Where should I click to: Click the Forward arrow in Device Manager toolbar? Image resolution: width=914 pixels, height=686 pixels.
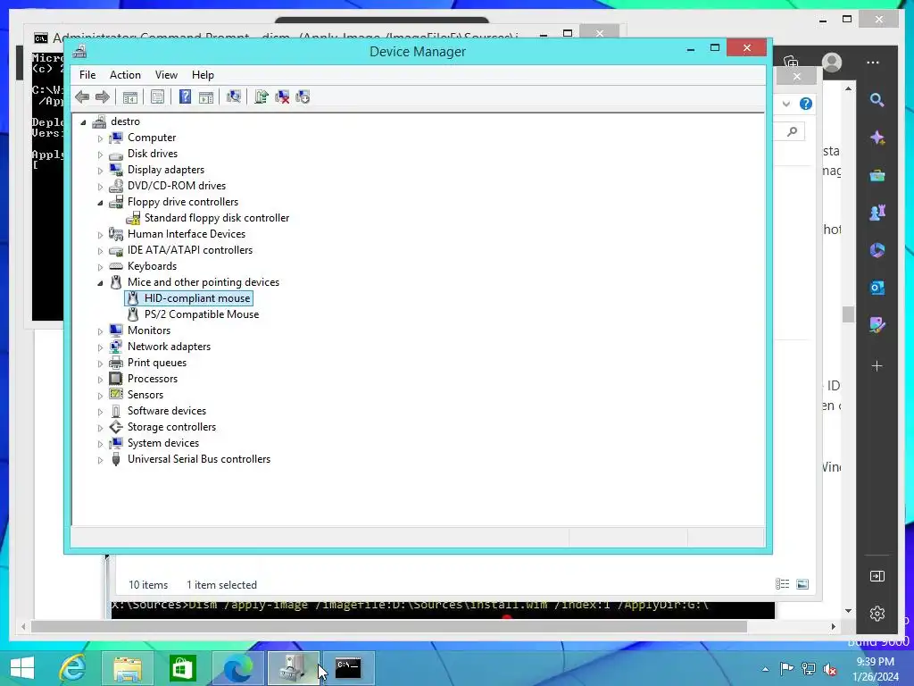click(x=103, y=96)
